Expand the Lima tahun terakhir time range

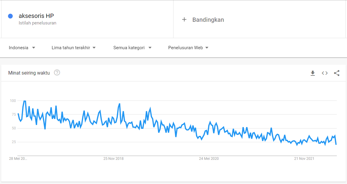pyautogui.click(x=73, y=48)
